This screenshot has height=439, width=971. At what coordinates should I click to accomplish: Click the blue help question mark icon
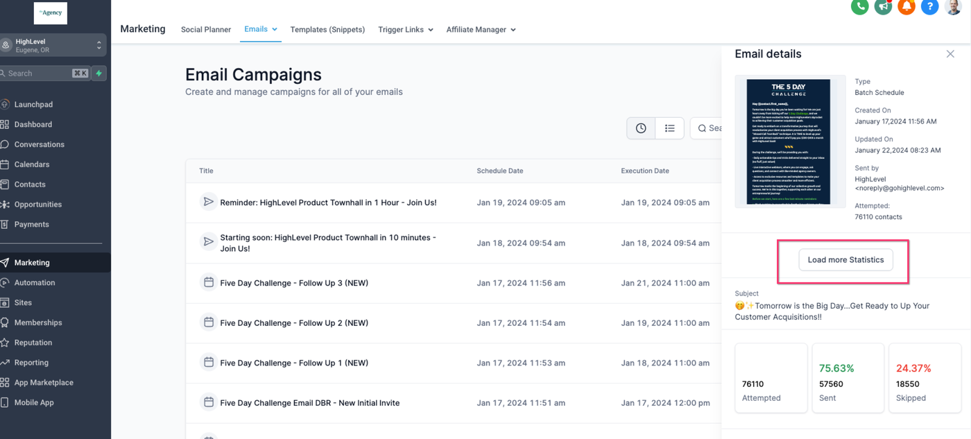pos(930,6)
